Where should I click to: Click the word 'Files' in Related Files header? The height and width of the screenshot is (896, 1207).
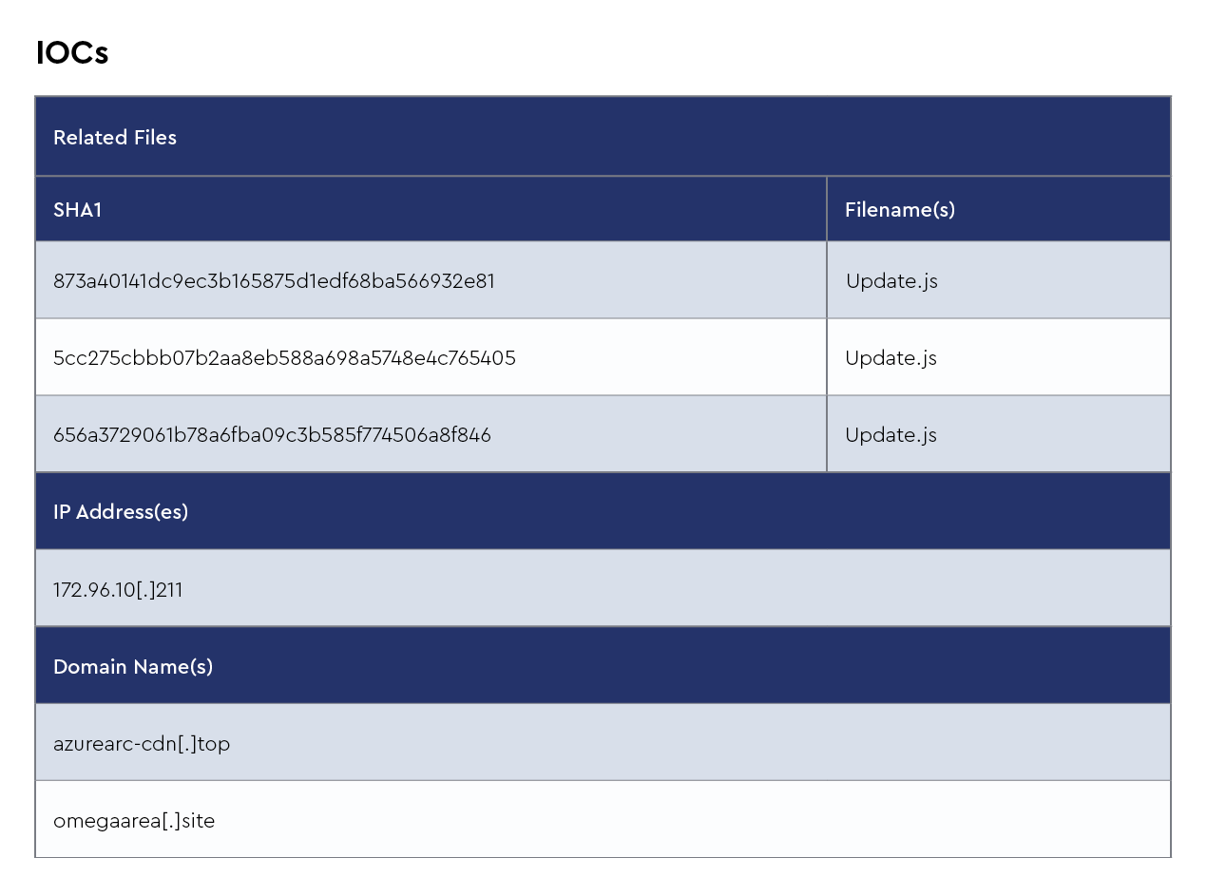[154, 138]
